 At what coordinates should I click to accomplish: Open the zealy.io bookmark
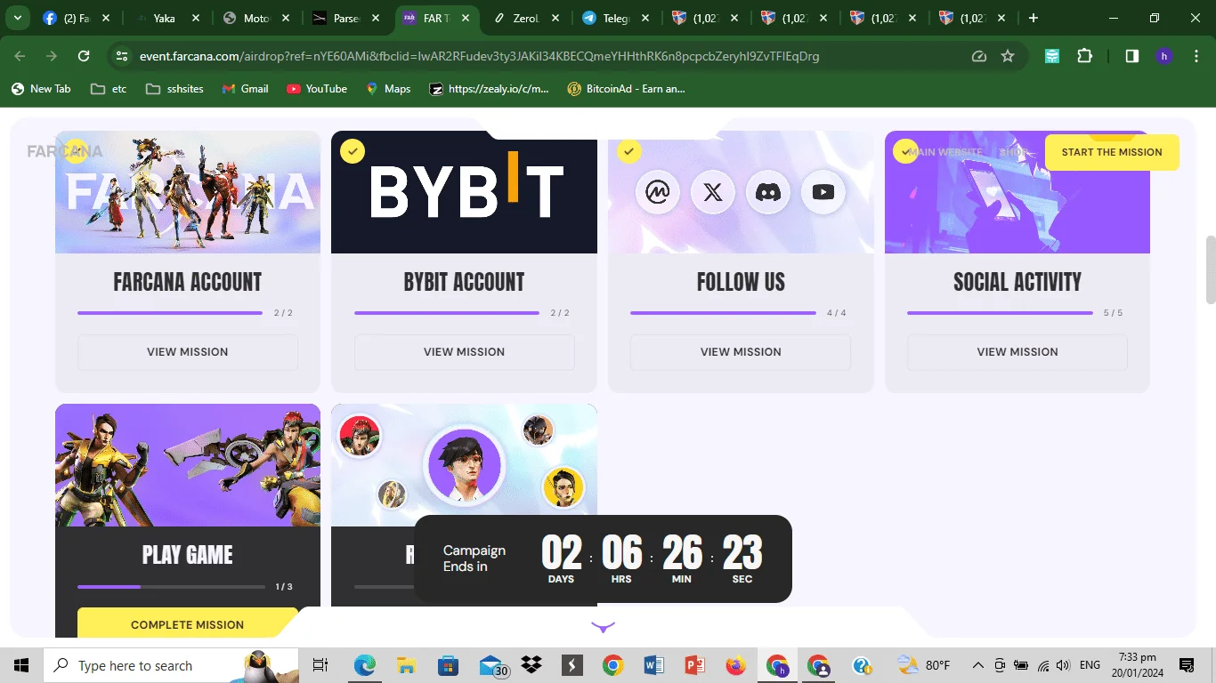[490, 89]
